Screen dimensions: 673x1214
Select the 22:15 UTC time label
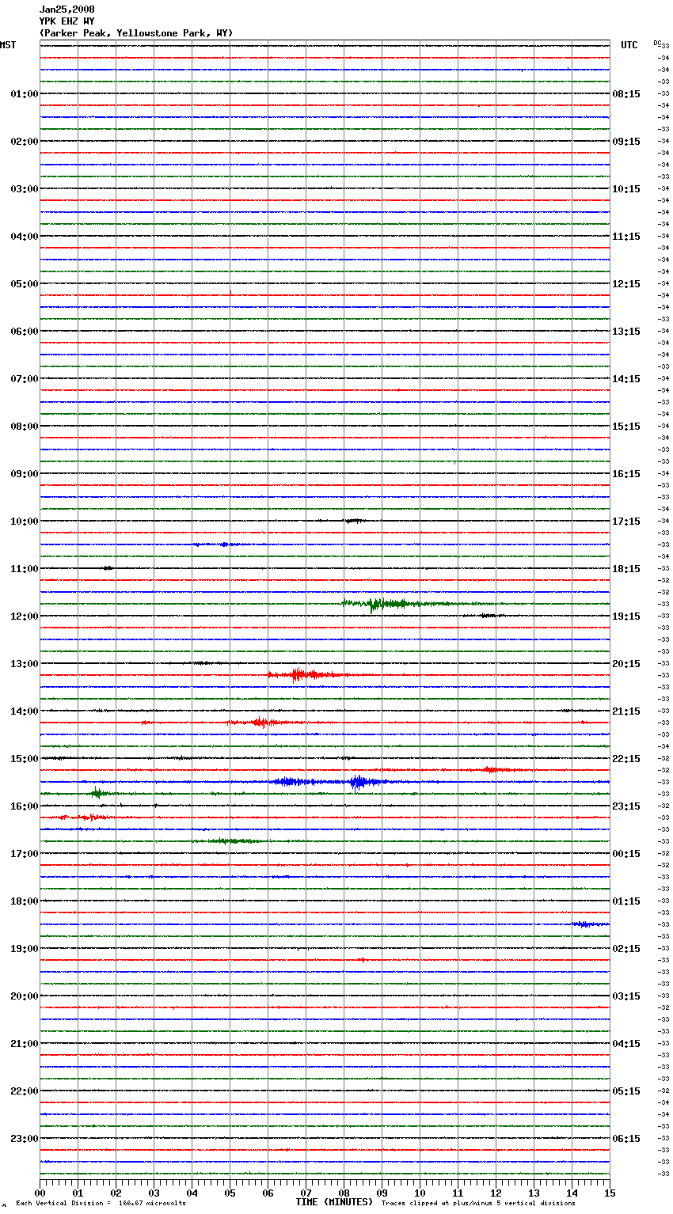click(x=626, y=759)
